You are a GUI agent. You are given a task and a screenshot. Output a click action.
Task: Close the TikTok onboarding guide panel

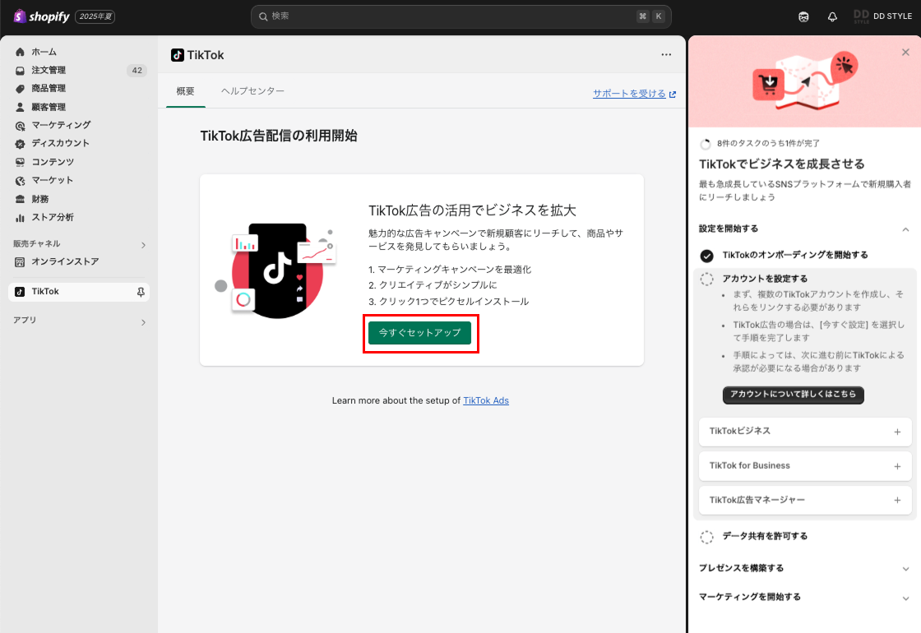click(905, 53)
